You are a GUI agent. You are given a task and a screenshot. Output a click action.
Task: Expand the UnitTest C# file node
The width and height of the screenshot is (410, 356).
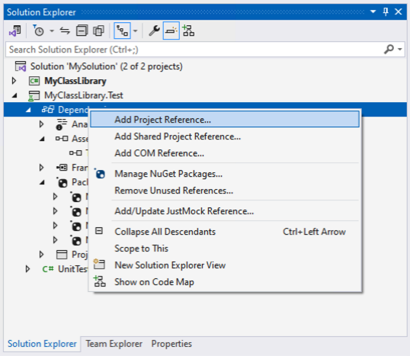[x=27, y=269]
